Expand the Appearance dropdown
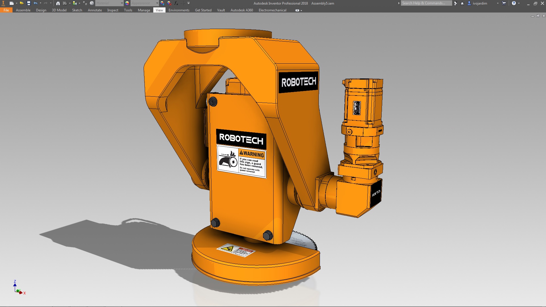 pyautogui.click(x=157, y=3)
